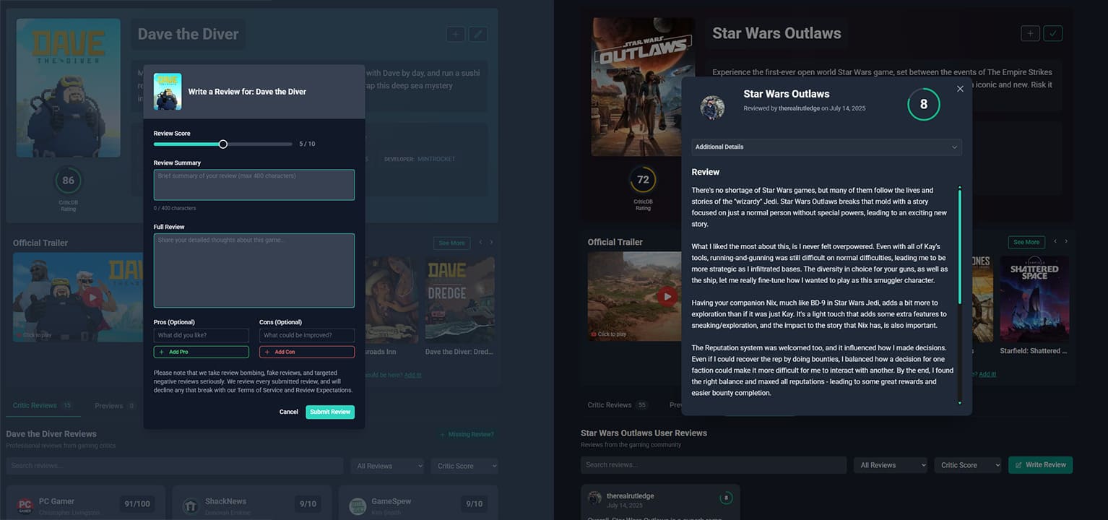Open the Starfield: Shattered Space game card

click(x=1034, y=305)
